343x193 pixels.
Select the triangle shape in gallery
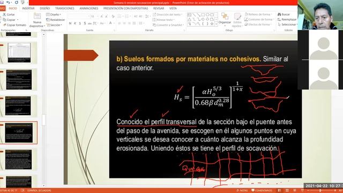[x=189, y=19]
